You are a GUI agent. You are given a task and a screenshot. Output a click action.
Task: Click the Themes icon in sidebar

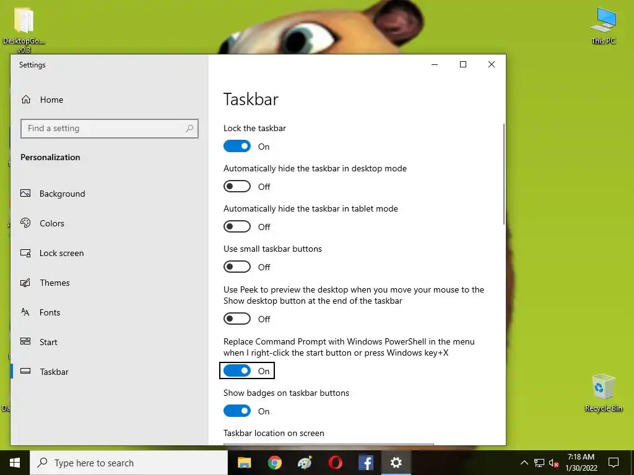coord(25,282)
